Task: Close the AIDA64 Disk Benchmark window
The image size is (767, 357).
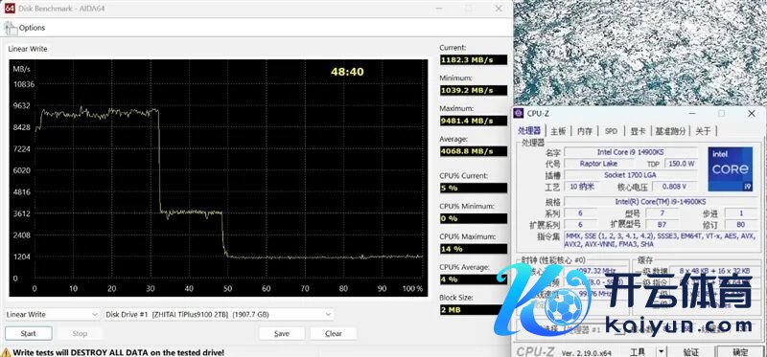Action: [499, 9]
